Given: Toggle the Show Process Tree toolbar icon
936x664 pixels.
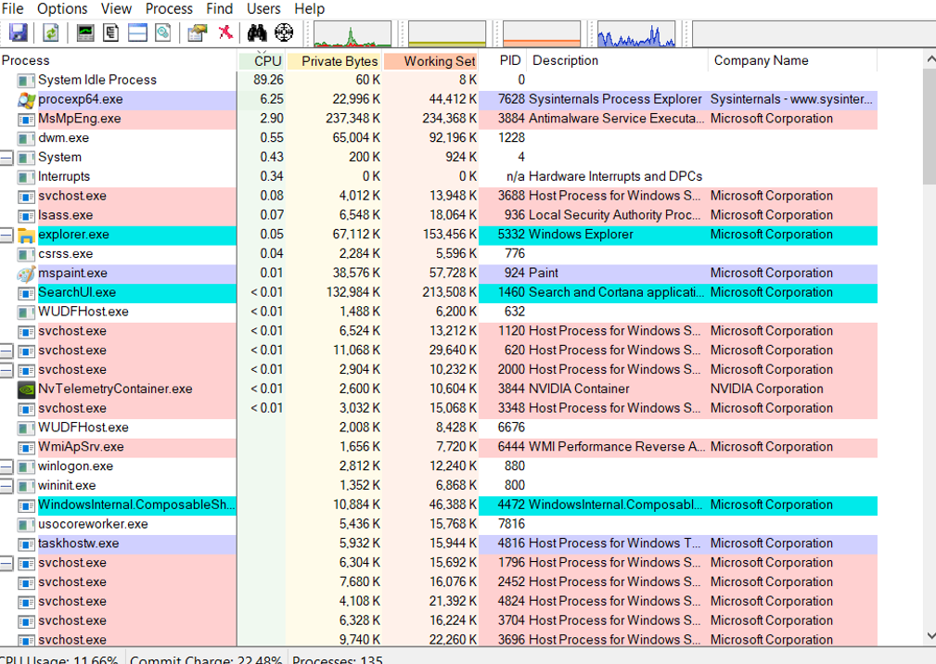Looking at the screenshot, I should click(x=111, y=32).
